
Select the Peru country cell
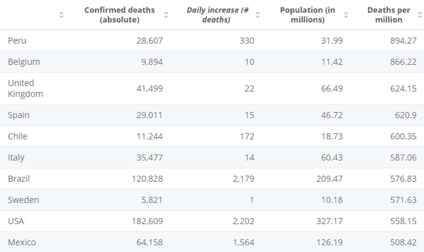point(17,40)
